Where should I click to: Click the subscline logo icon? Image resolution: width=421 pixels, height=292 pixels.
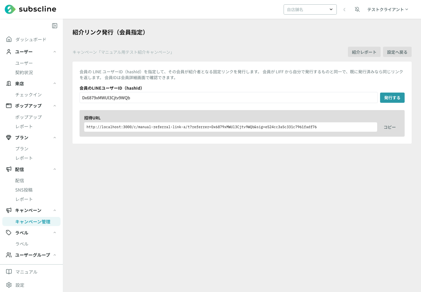coord(10,9)
